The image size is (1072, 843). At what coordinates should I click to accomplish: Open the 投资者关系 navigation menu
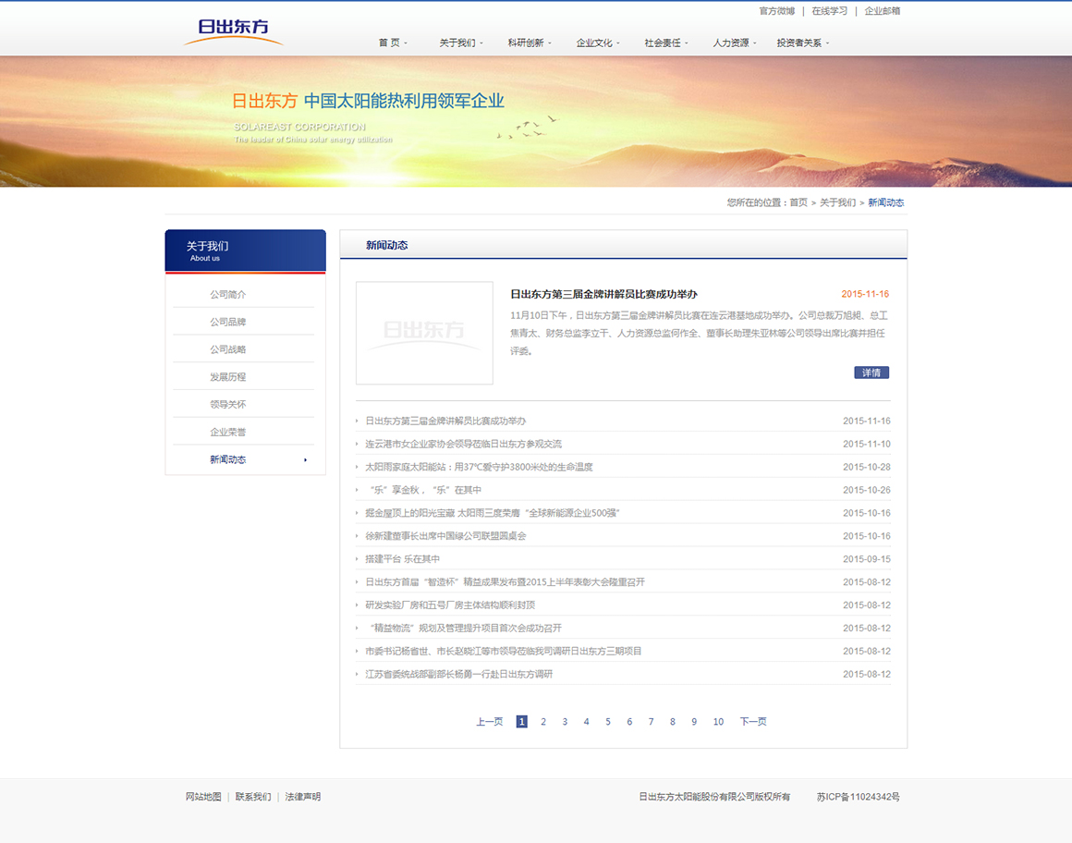tap(803, 43)
